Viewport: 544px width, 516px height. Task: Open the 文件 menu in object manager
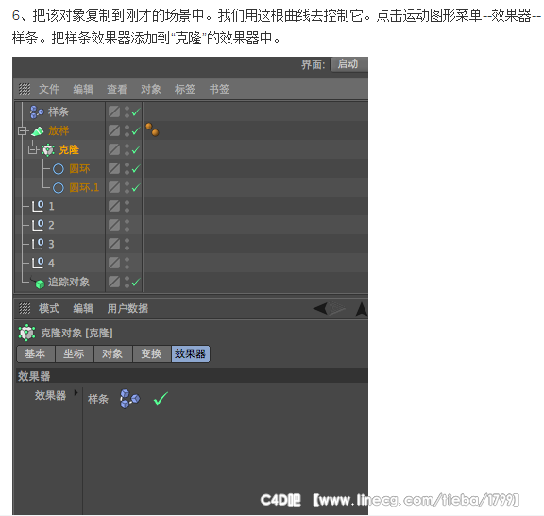tap(49, 89)
